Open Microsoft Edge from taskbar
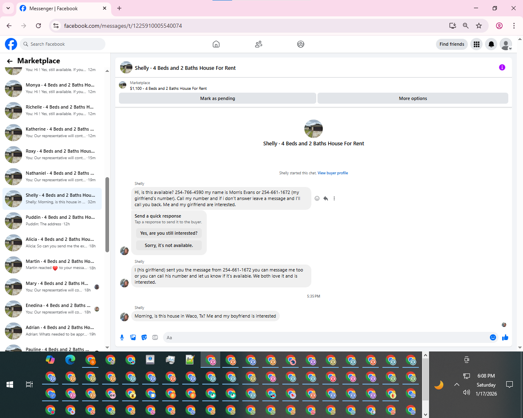 pos(70,360)
